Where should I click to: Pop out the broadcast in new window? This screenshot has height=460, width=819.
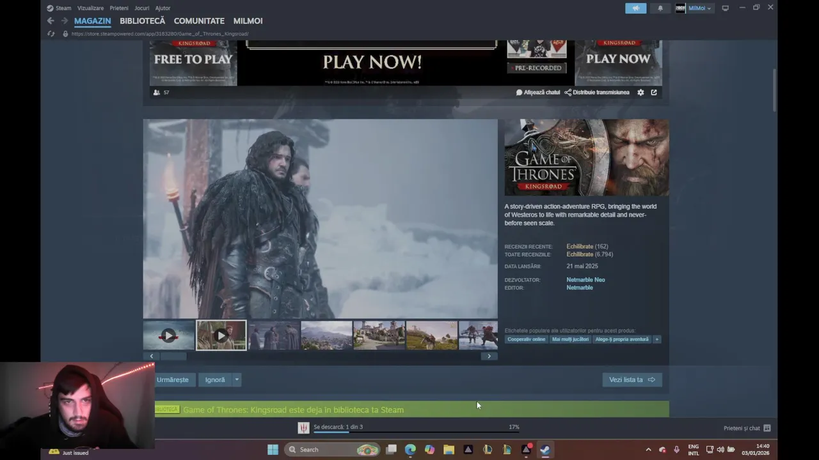click(654, 93)
